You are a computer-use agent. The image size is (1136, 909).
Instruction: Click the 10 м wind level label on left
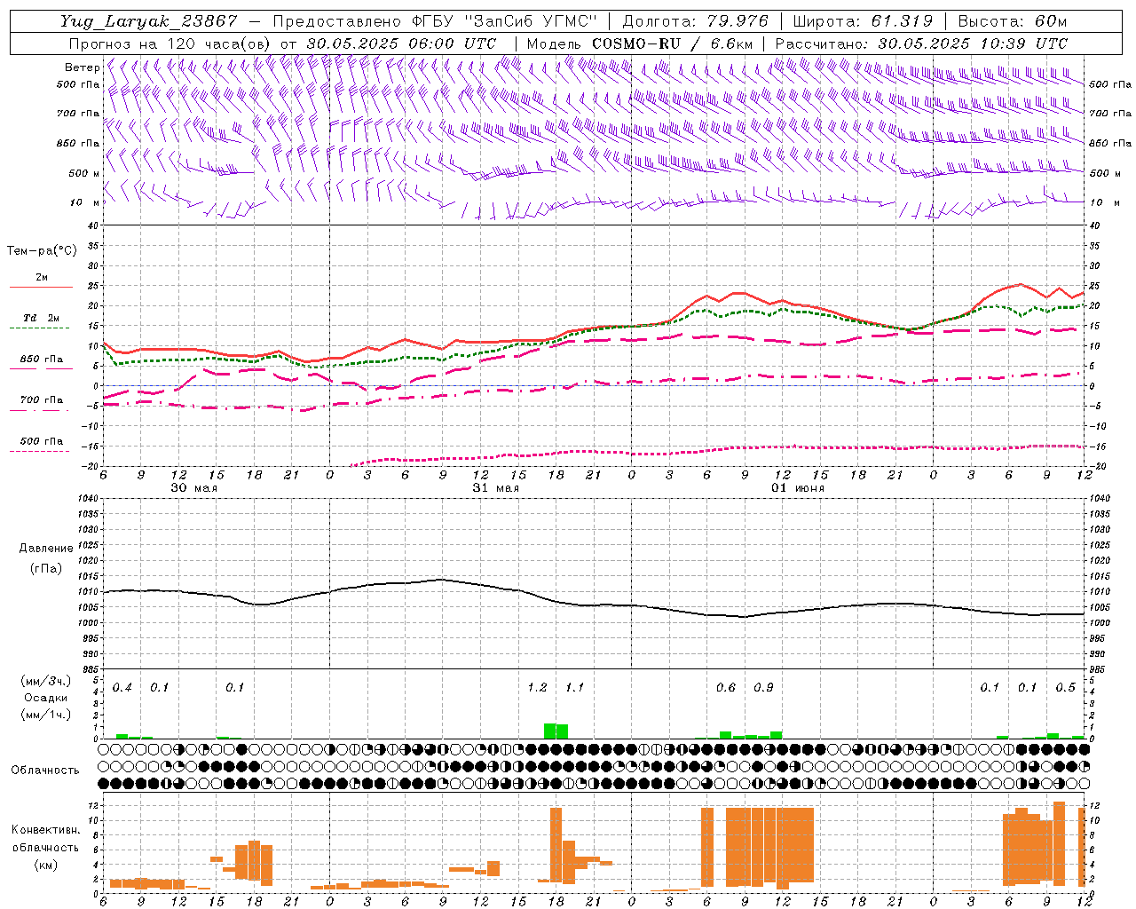(x=84, y=202)
